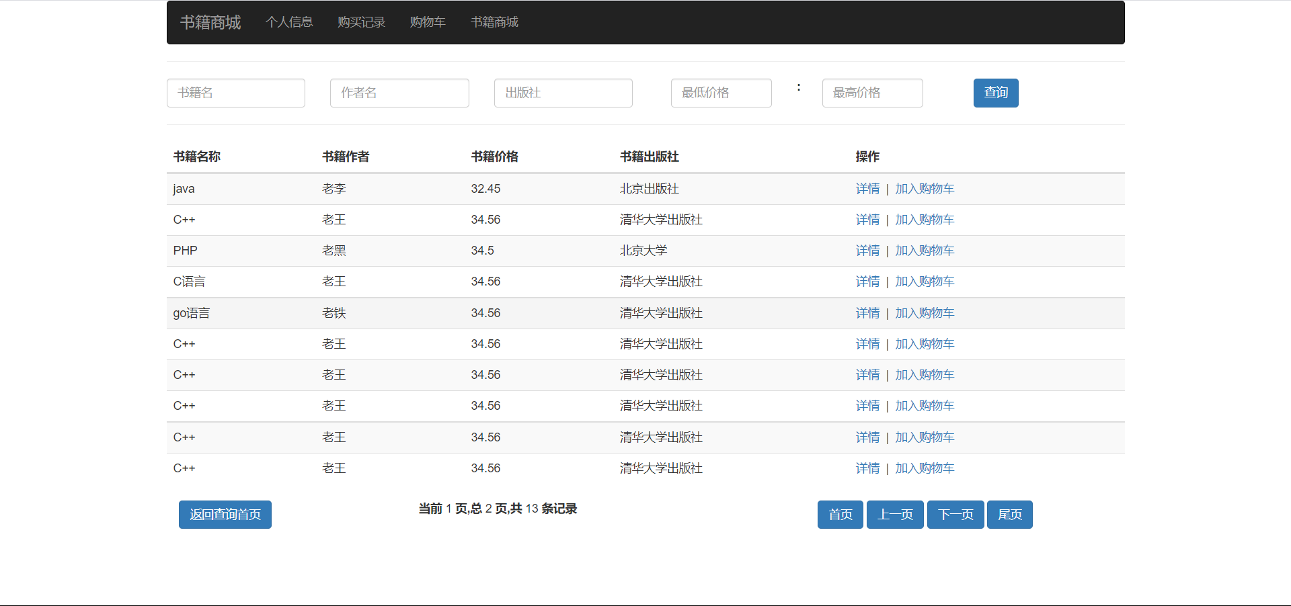1291x606 pixels.
Task: Go back using the 上一页 button
Action: pyautogui.click(x=895, y=515)
